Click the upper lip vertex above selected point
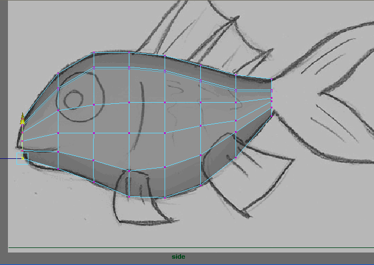The height and width of the screenshot is (265, 374). point(23,150)
